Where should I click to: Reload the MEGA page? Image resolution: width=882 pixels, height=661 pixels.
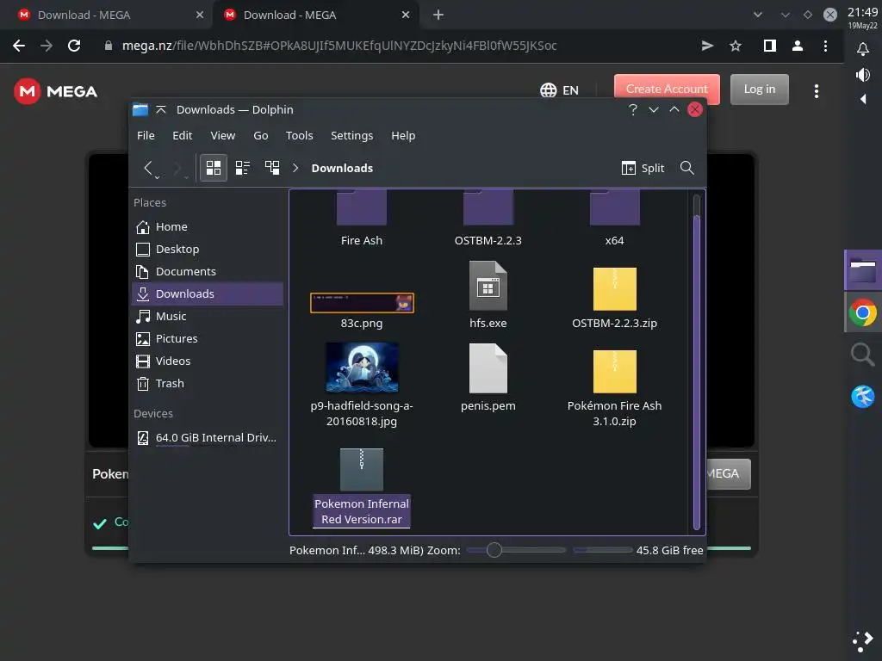coord(74,46)
